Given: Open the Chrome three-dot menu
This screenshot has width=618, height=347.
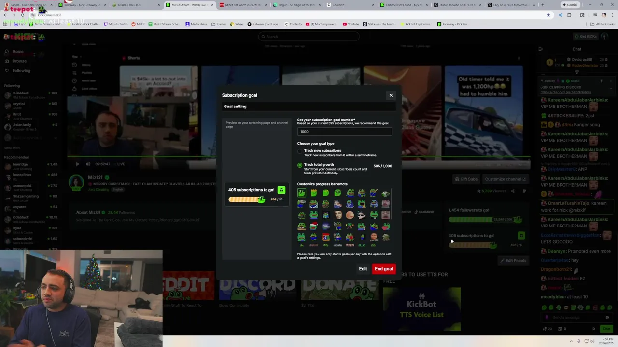Looking at the screenshot, I should [613, 15].
